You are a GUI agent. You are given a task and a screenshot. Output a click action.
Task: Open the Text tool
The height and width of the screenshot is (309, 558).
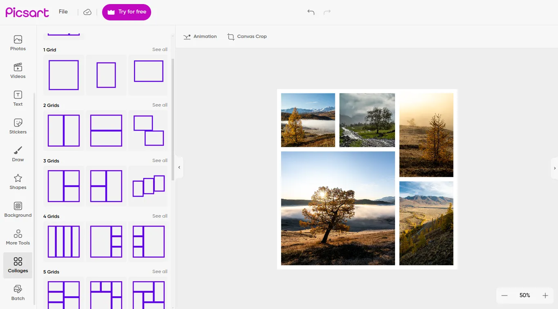[x=18, y=98]
